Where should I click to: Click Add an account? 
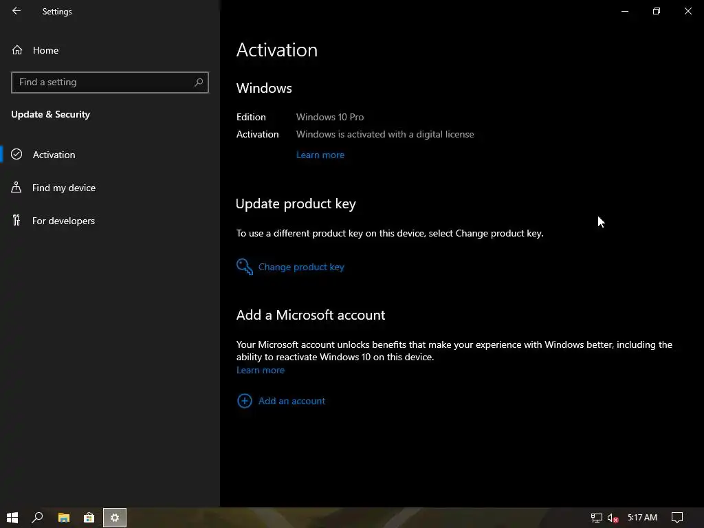(x=291, y=401)
